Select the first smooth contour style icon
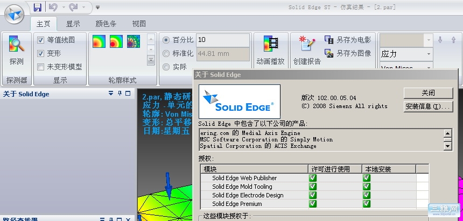The height and width of the screenshot is (221, 463). point(99,41)
